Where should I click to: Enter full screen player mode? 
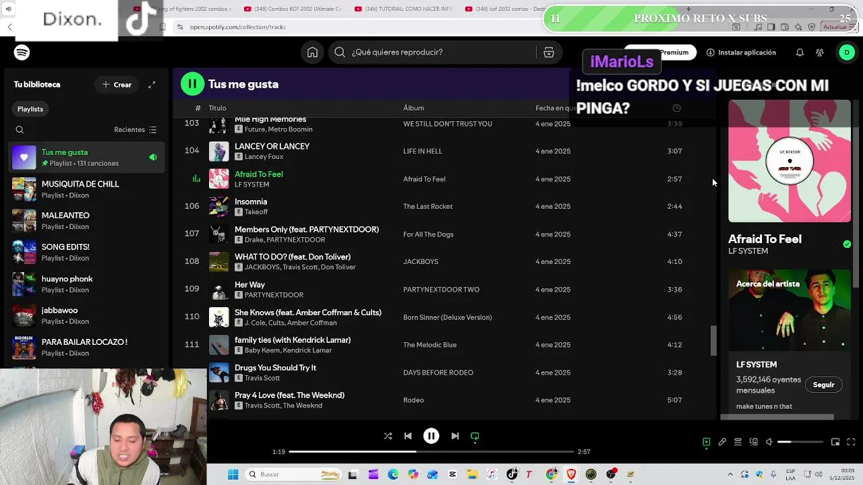point(851,442)
